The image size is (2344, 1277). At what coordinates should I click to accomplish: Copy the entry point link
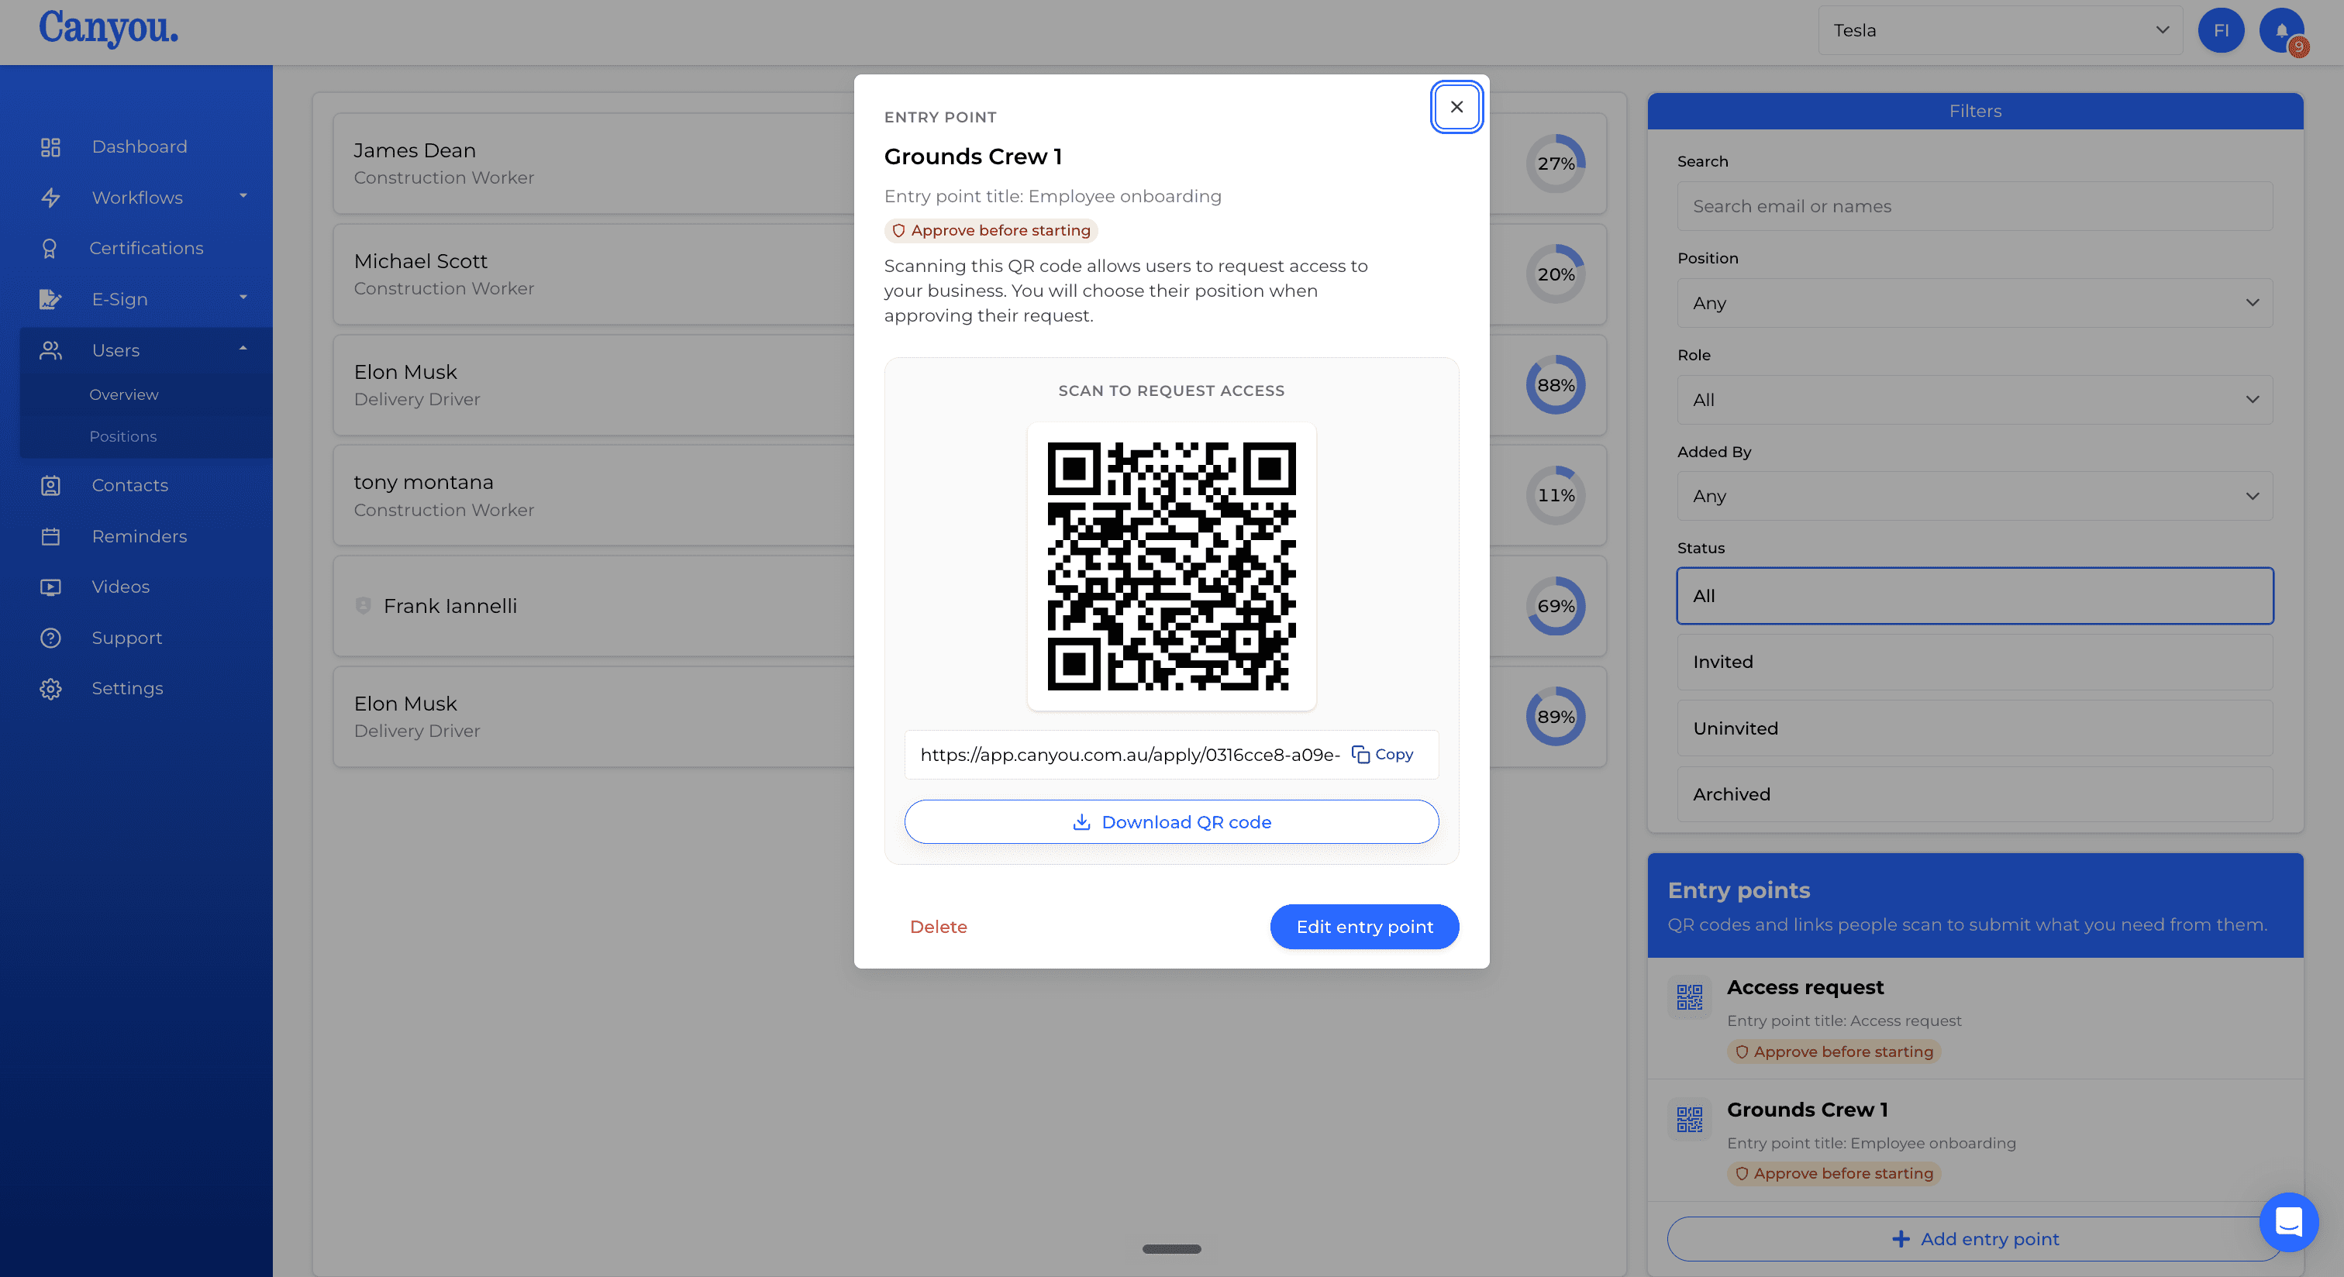[x=1382, y=754]
